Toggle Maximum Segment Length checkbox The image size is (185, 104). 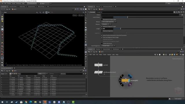click(102, 27)
